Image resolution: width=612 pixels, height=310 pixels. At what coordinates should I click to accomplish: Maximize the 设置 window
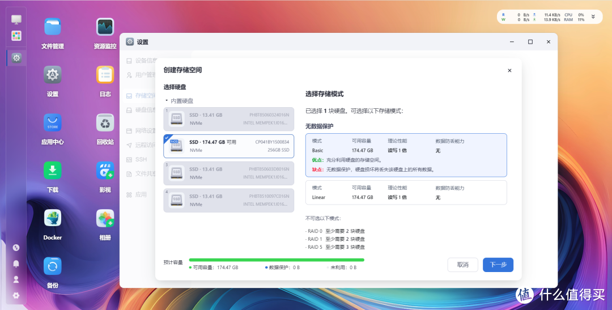pyautogui.click(x=530, y=42)
